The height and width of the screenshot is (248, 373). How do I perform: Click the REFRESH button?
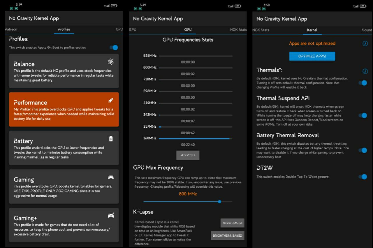point(188,155)
